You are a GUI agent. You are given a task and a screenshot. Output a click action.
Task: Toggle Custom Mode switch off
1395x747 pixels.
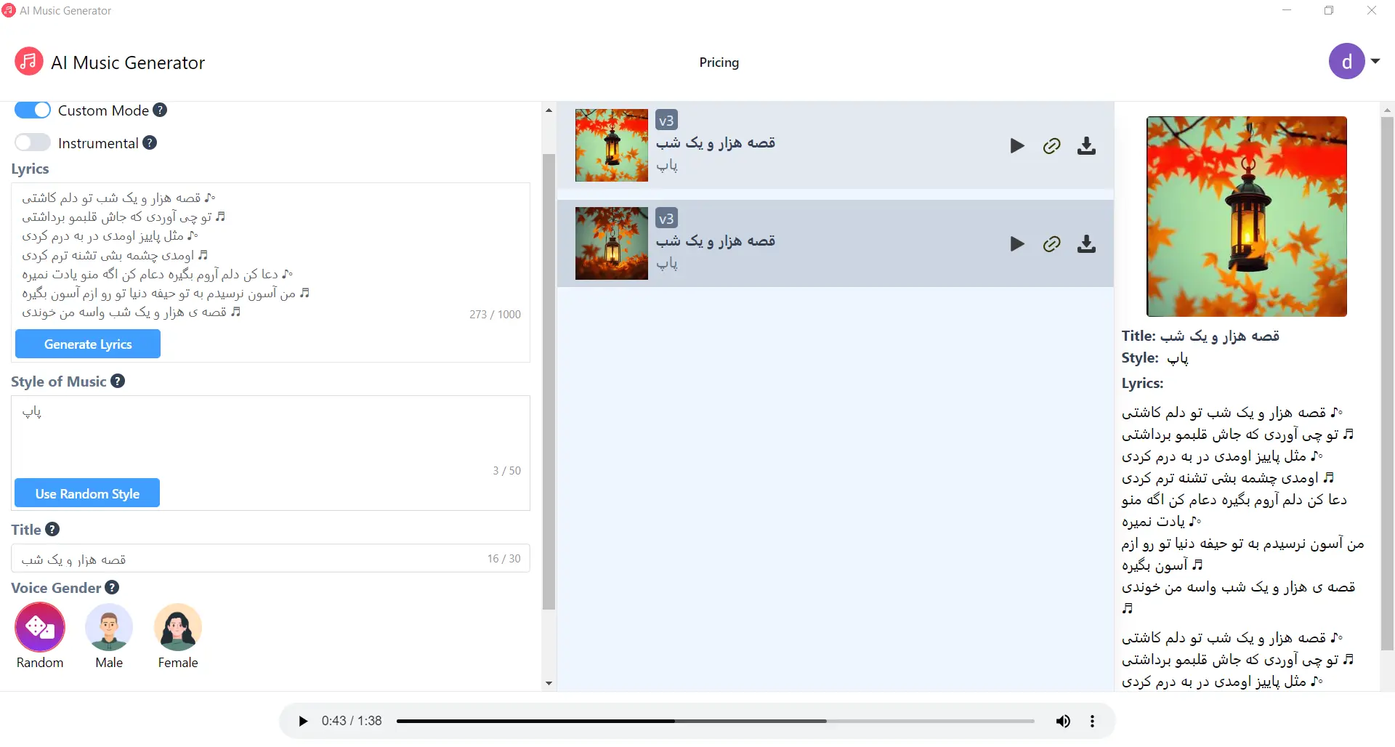pyautogui.click(x=33, y=110)
